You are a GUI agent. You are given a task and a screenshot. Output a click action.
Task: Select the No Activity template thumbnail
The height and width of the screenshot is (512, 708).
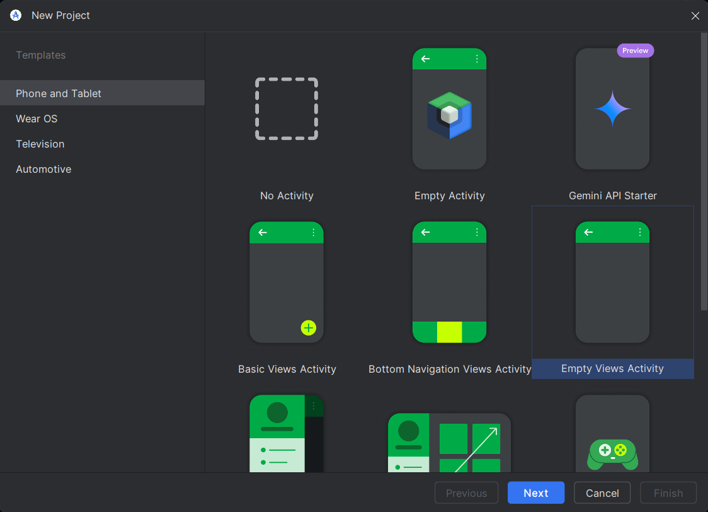pos(287,108)
